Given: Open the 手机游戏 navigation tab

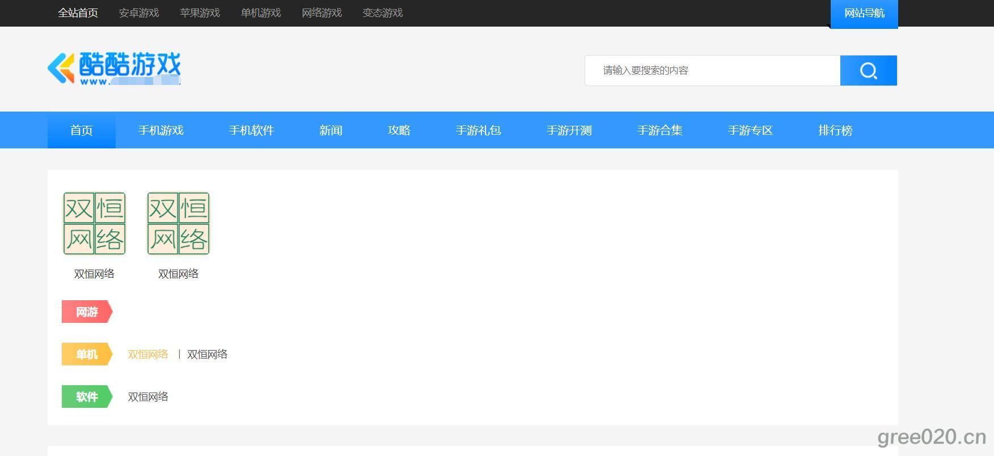Looking at the screenshot, I should click(161, 130).
